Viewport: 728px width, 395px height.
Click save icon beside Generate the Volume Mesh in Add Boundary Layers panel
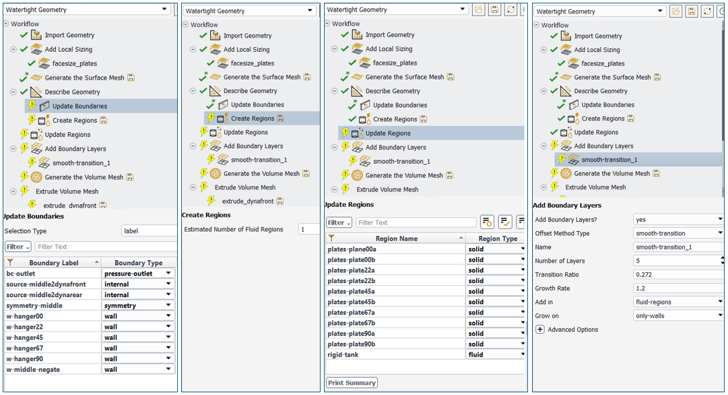(x=656, y=173)
